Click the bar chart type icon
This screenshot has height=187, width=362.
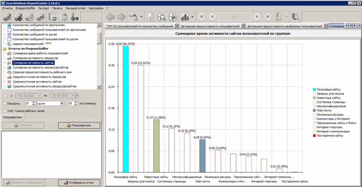pyautogui.click(x=185, y=17)
